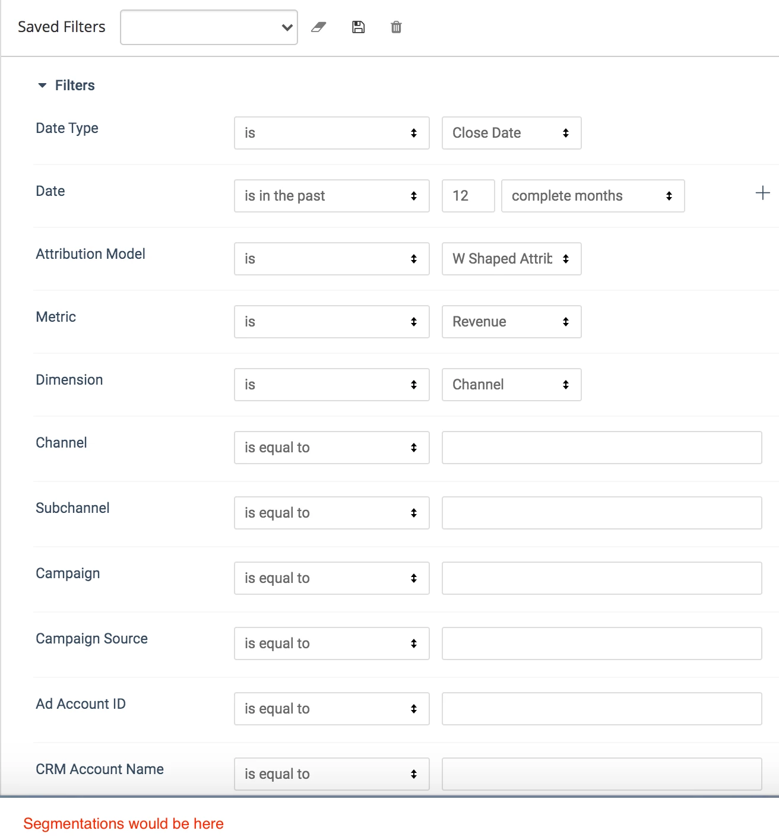
Task: Click the Attribution Model filter label
Action: pyautogui.click(x=90, y=254)
